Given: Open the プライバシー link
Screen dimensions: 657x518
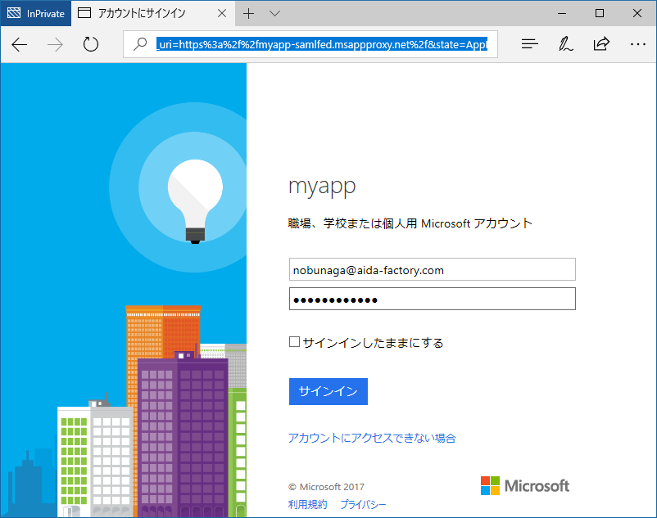Looking at the screenshot, I should pos(363,504).
